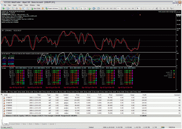Image resolution: width=182 pixels, height=129 pixels.
Task: Select the MN timeframe button
Action: [x=133, y=8]
